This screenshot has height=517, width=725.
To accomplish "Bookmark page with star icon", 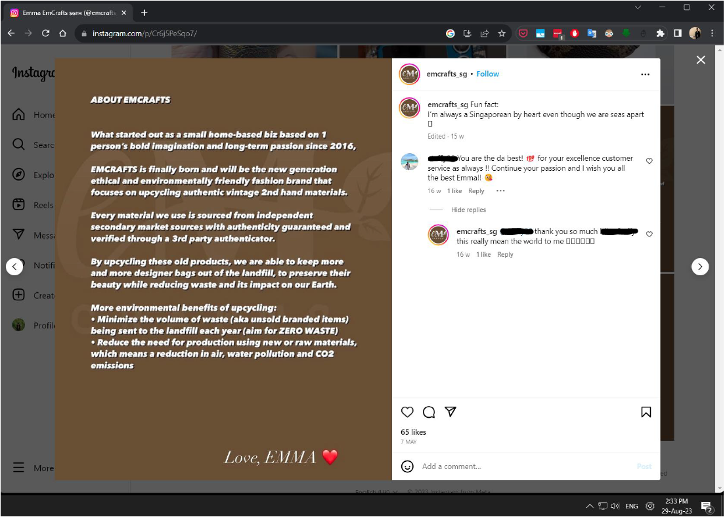I will [x=502, y=34].
